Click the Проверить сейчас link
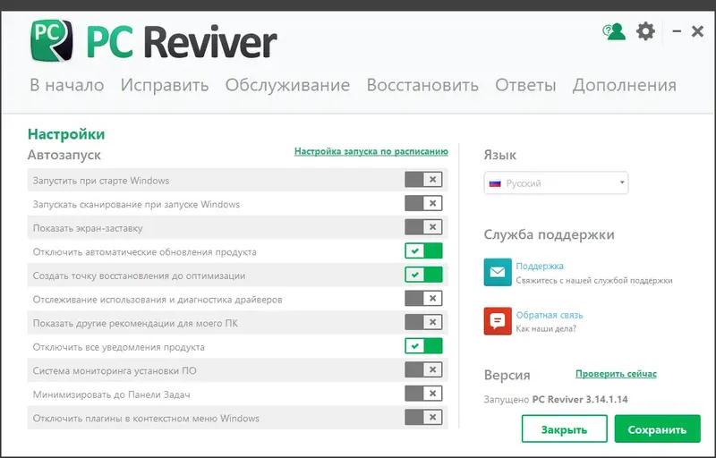 pyautogui.click(x=616, y=374)
